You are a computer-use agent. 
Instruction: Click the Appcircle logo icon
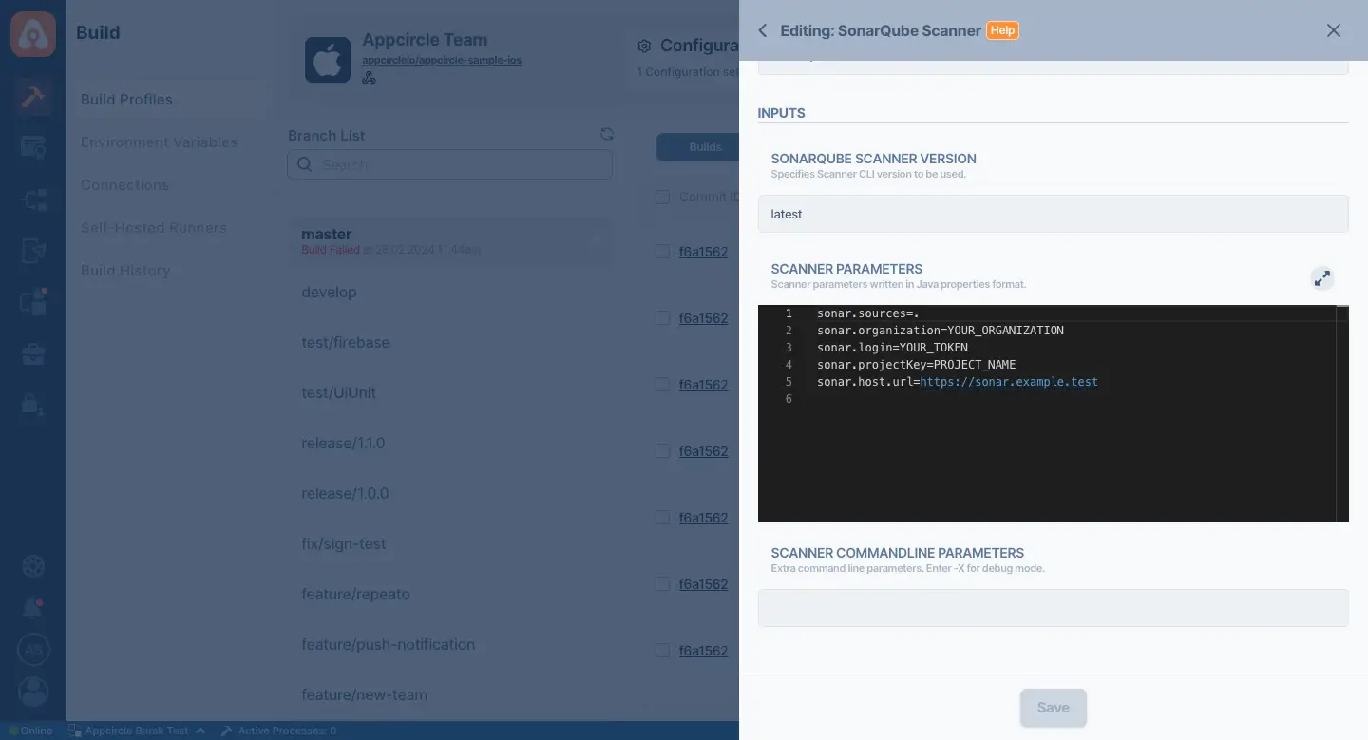33,33
